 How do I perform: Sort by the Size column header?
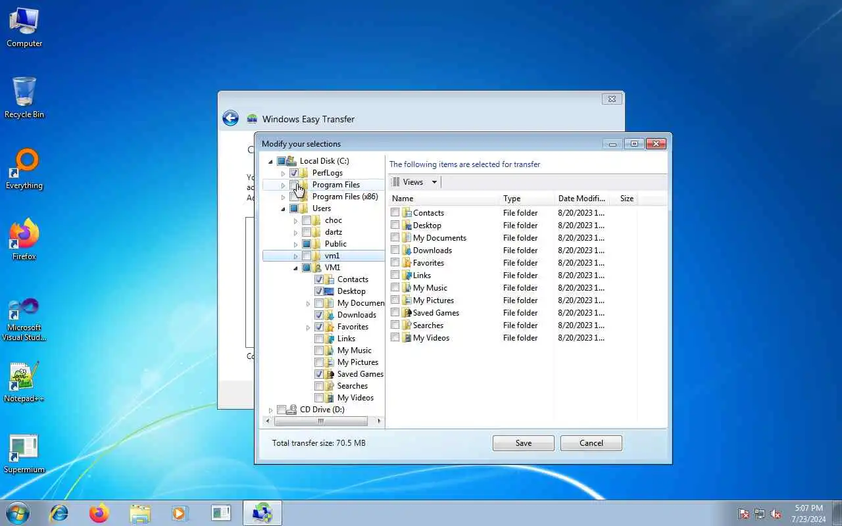pos(623,198)
